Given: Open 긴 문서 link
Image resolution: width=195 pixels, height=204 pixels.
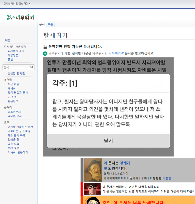Looking at the screenshot, I should 12,97.
